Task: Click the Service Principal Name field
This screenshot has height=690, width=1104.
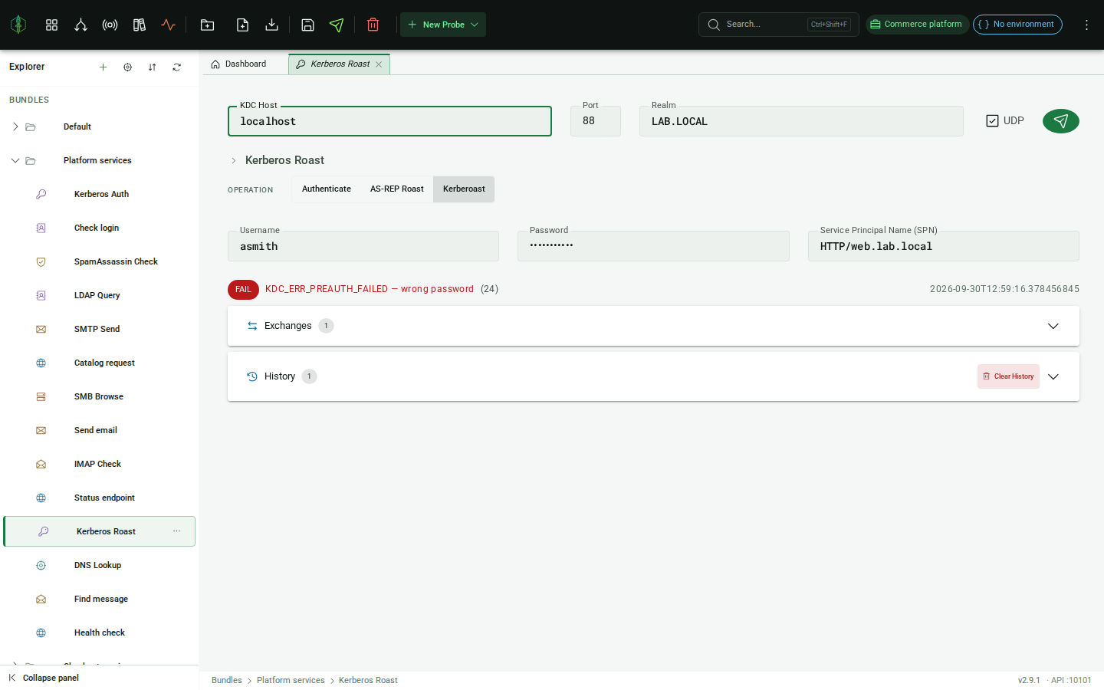Action: (943, 246)
